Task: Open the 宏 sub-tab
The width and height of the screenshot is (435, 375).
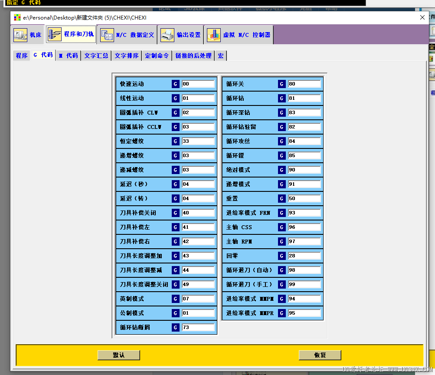Action: coord(221,56)
